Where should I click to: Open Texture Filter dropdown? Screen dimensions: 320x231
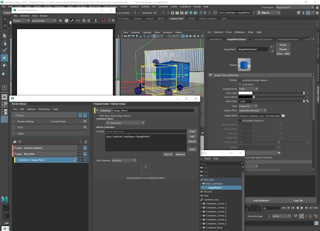click(x=253, y=110)
